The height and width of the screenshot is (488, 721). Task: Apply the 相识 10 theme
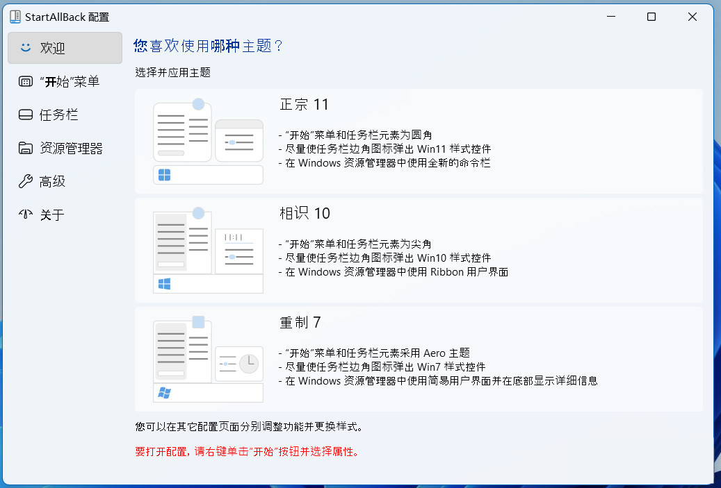(x=419, y=250)
